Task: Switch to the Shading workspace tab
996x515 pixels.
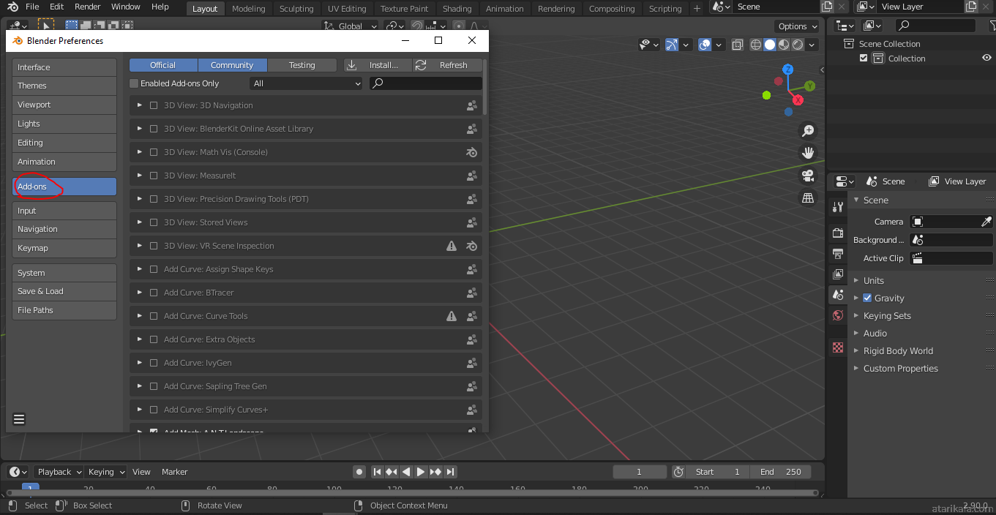Action: coord(457,9)
